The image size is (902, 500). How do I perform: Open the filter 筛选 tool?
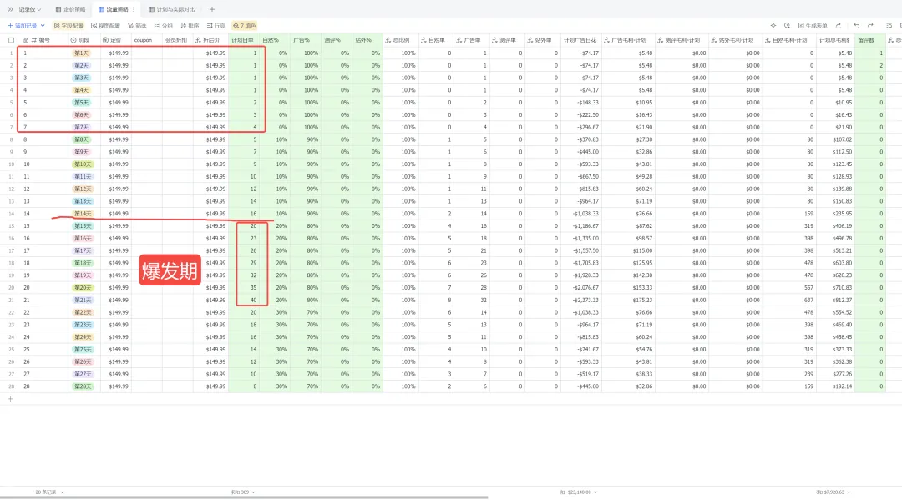137,26
